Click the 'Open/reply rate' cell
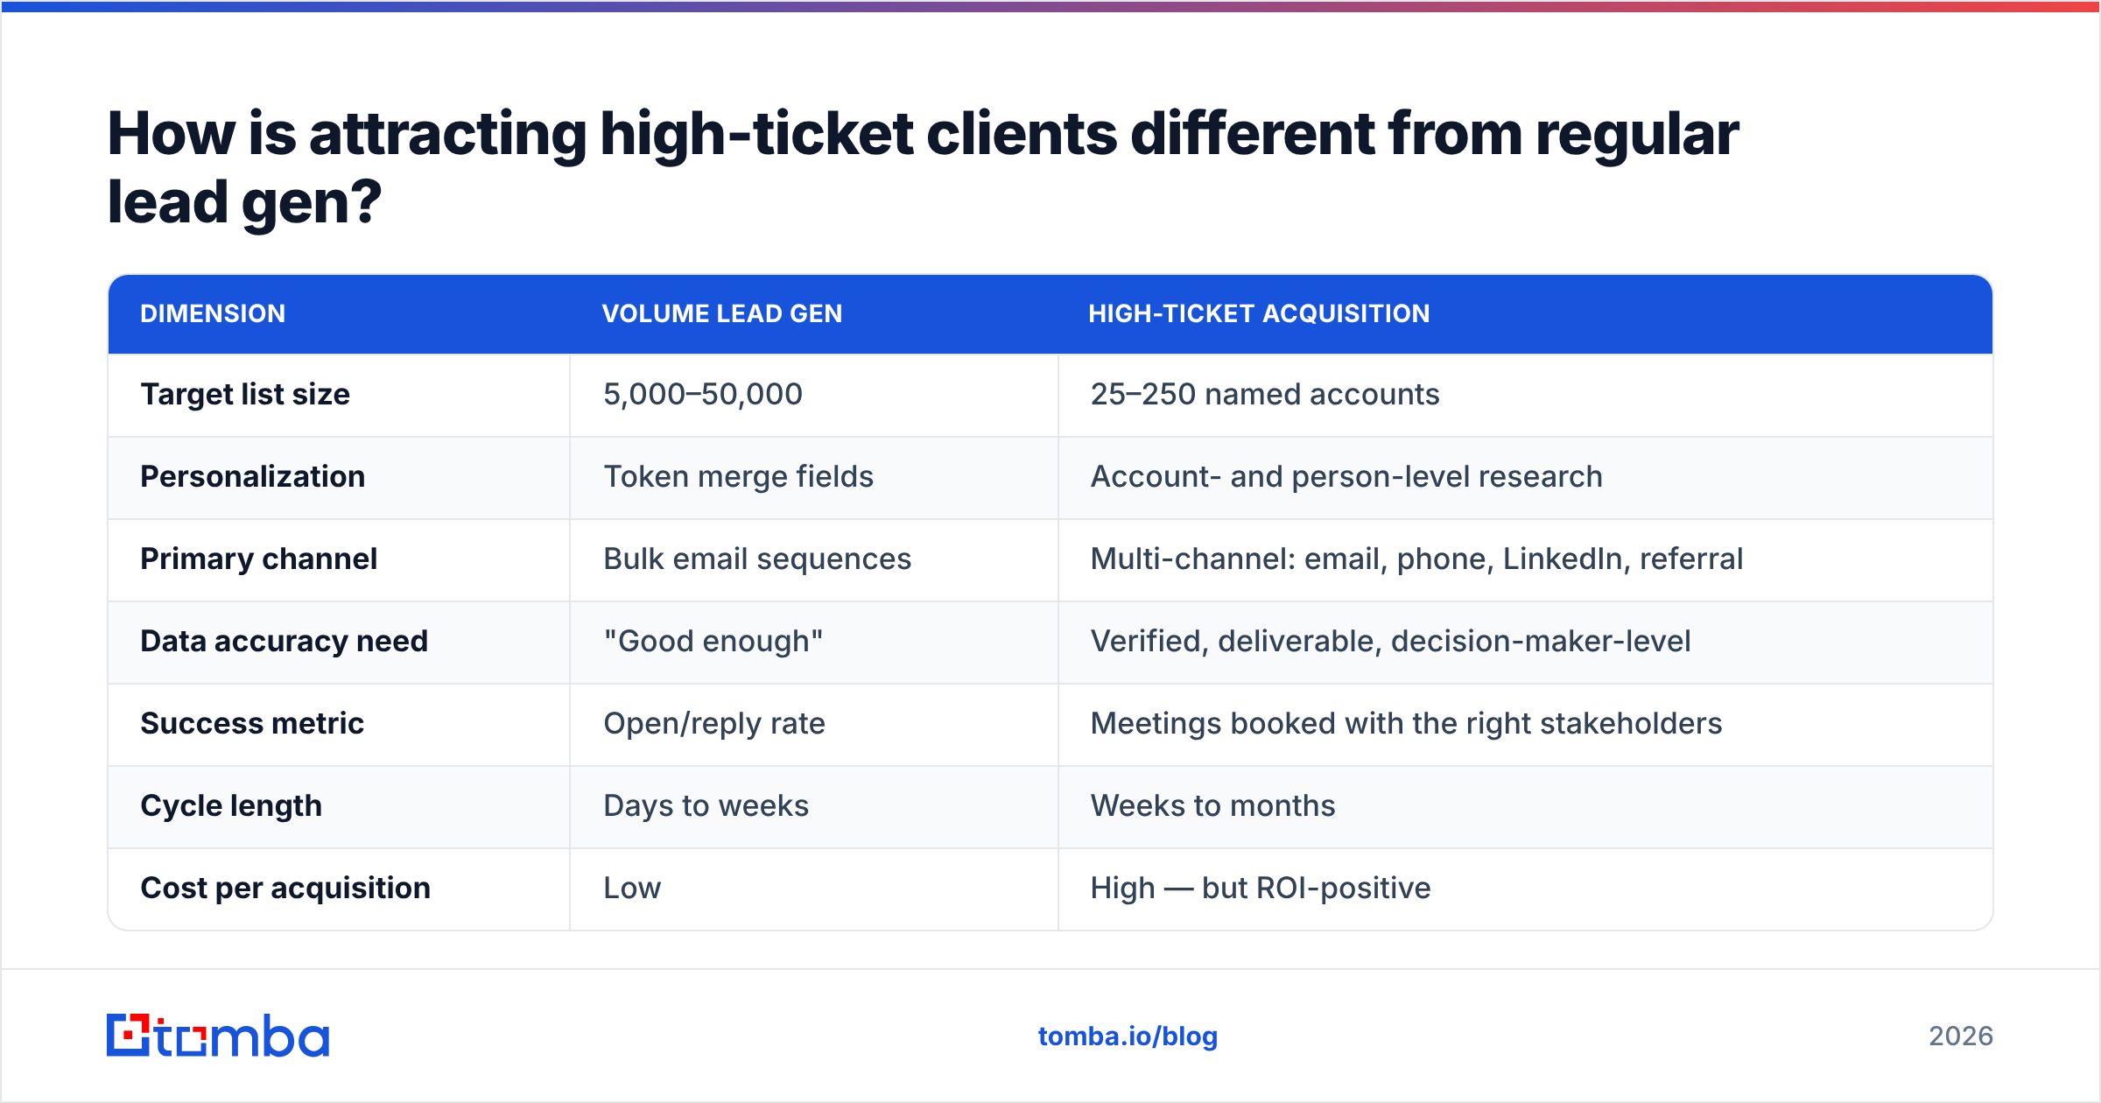The image size is (2101, 1103). [714, 724]
